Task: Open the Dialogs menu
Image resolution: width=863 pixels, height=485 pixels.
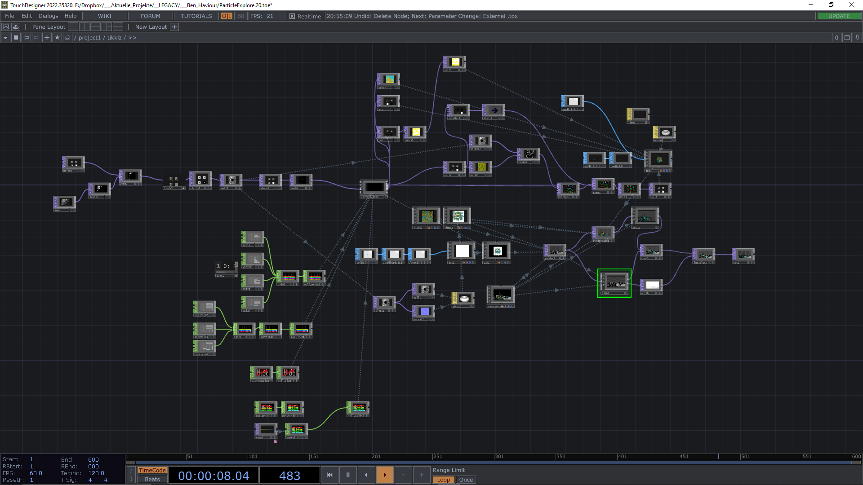Action: point(48,16)
